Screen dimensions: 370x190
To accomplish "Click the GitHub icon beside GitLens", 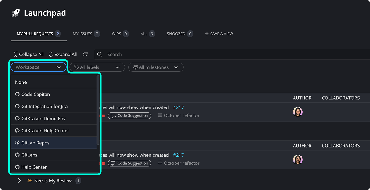I will coord(17,155).
